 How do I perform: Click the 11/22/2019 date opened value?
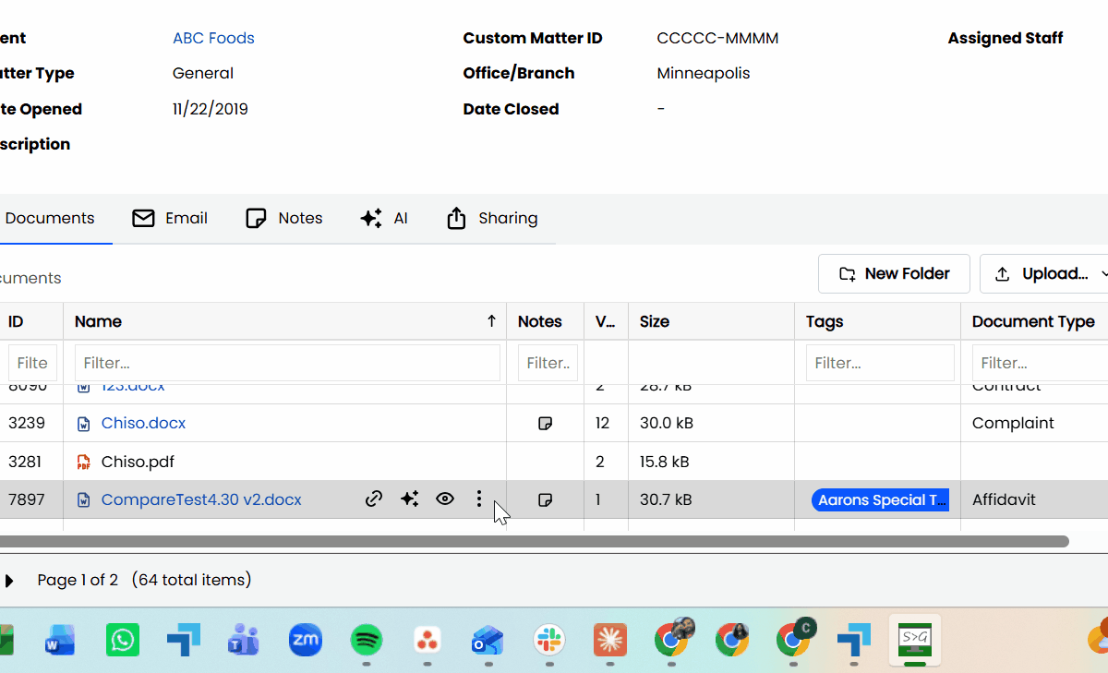coord(211,109)
